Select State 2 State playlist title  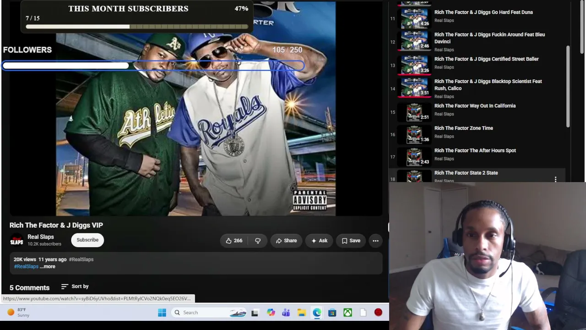click(x=466, y=173)
